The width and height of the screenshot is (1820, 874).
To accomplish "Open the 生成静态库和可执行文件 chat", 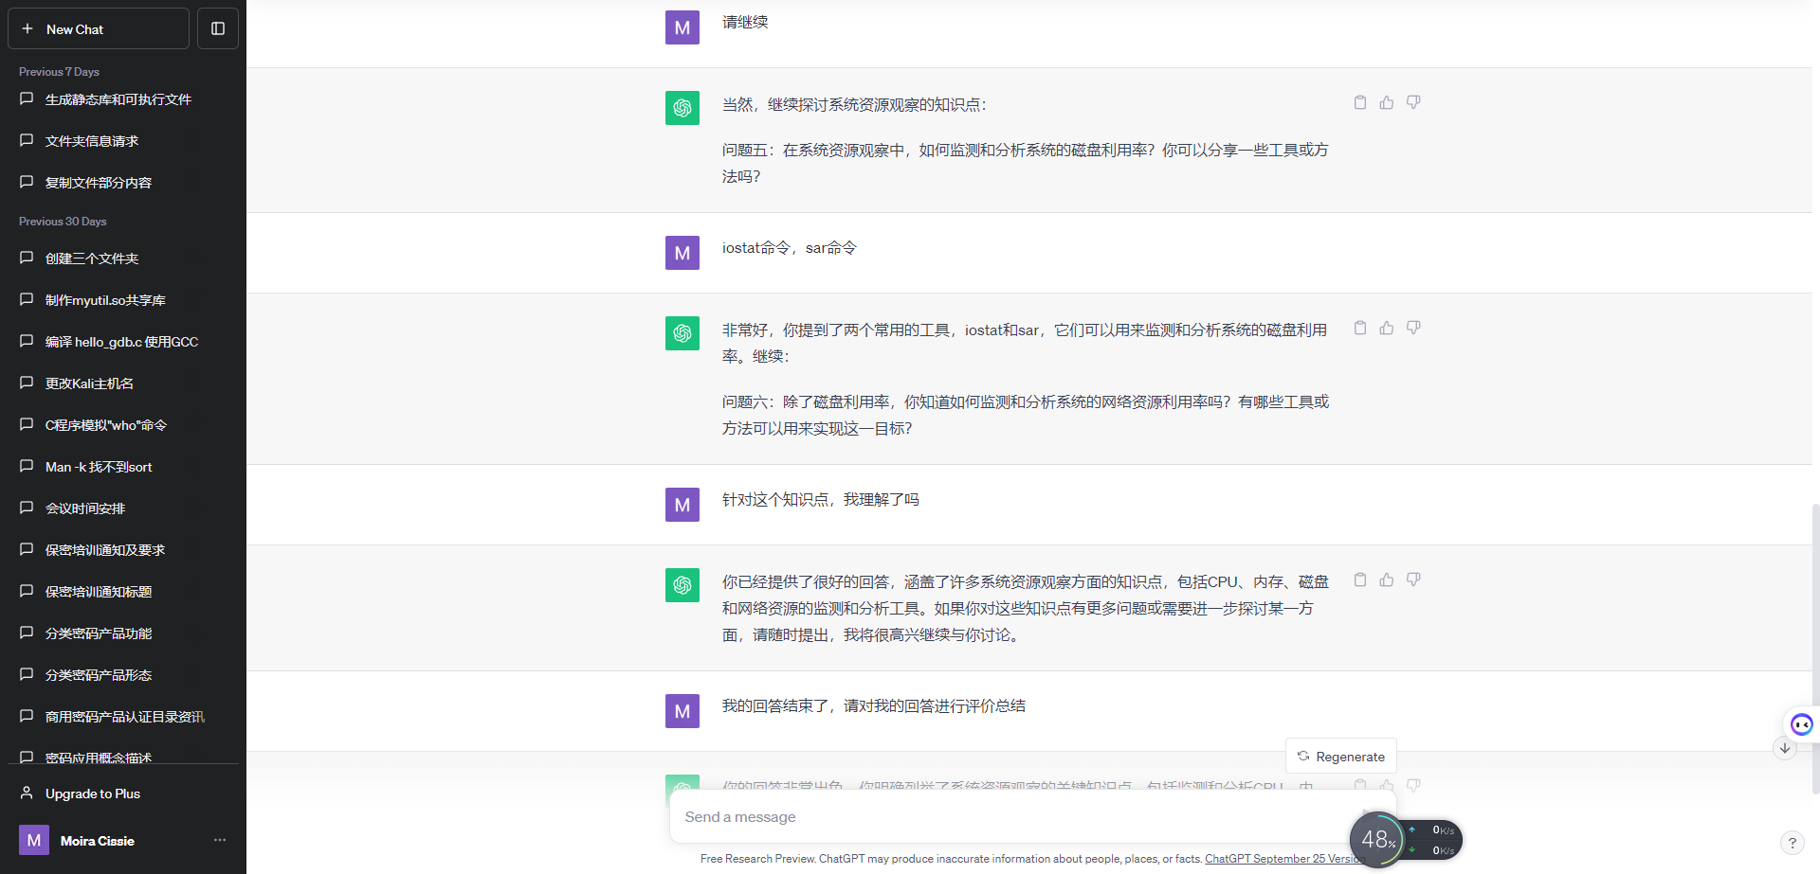I will [x=118, y=99].
